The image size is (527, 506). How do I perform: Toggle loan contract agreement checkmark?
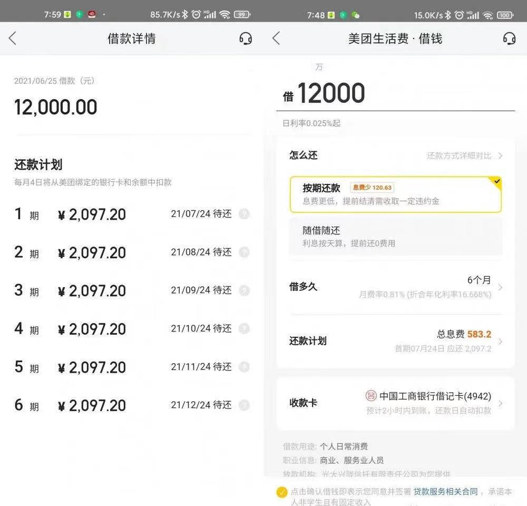[x=282, y=492]
